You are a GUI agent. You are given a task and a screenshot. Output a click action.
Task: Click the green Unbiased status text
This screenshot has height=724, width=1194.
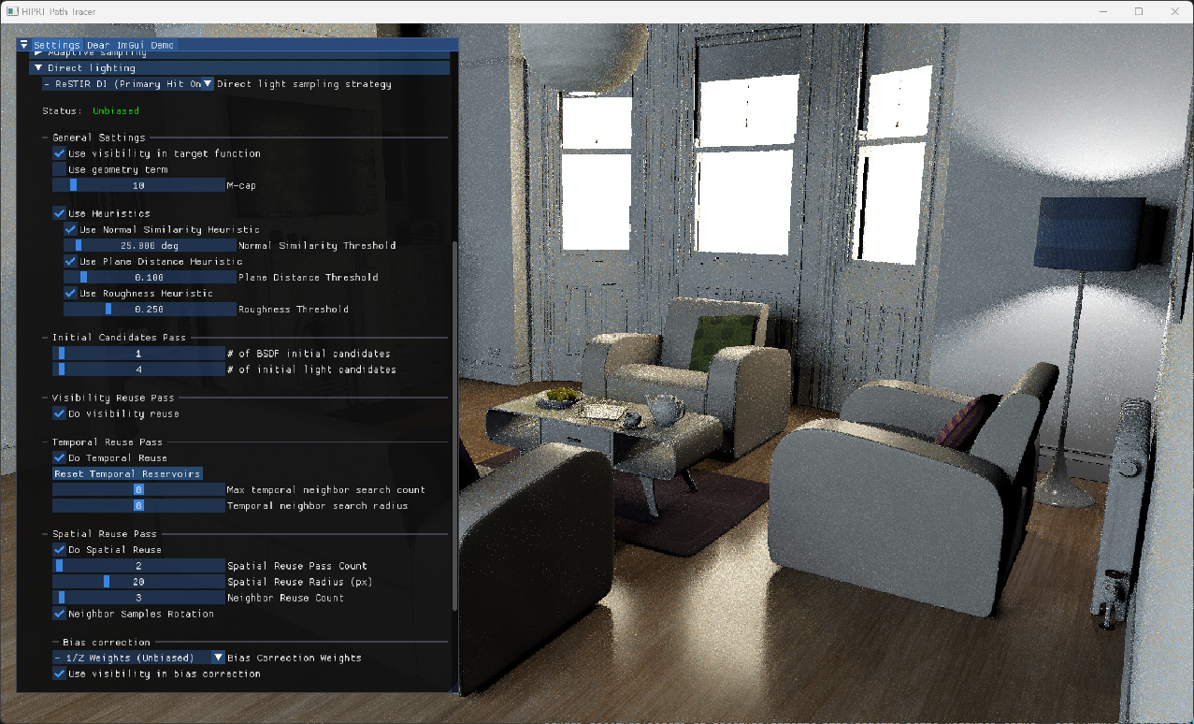tap(115, 110)
